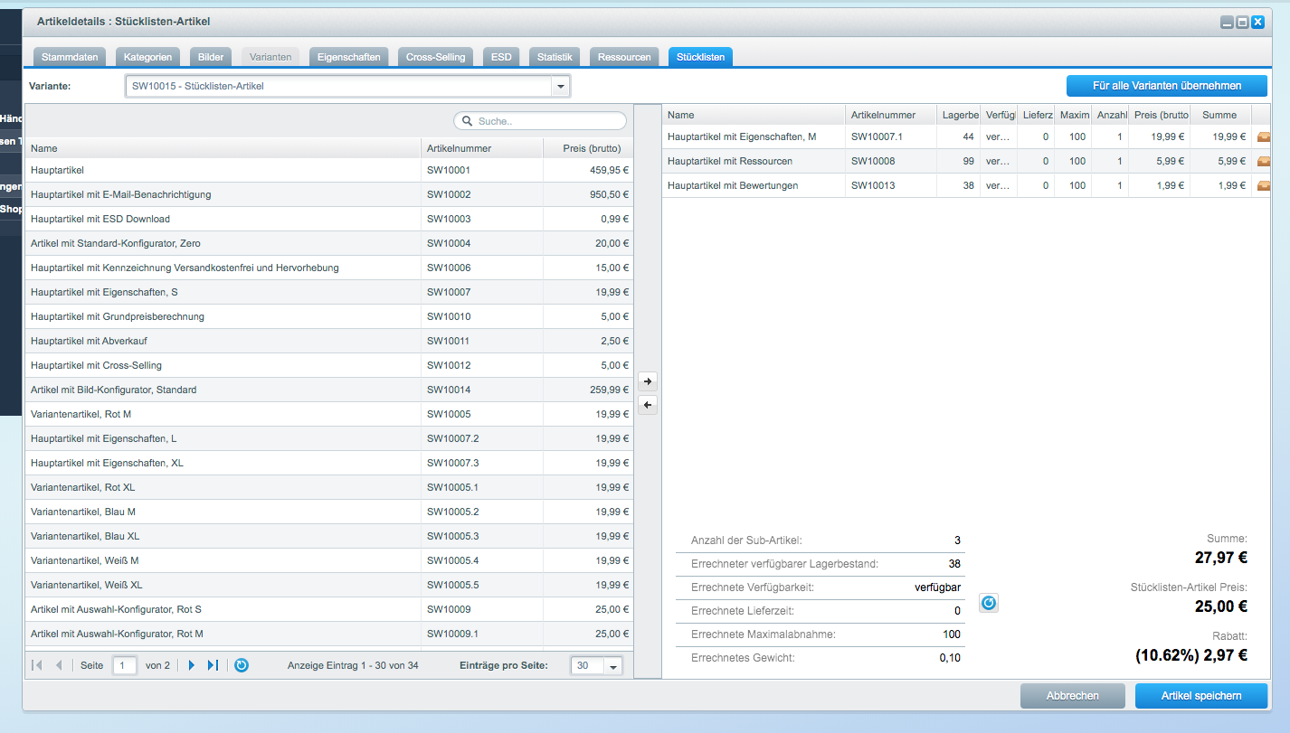Go to next page of article list
The image size is (1290, 733).
(x=191, y=665)
